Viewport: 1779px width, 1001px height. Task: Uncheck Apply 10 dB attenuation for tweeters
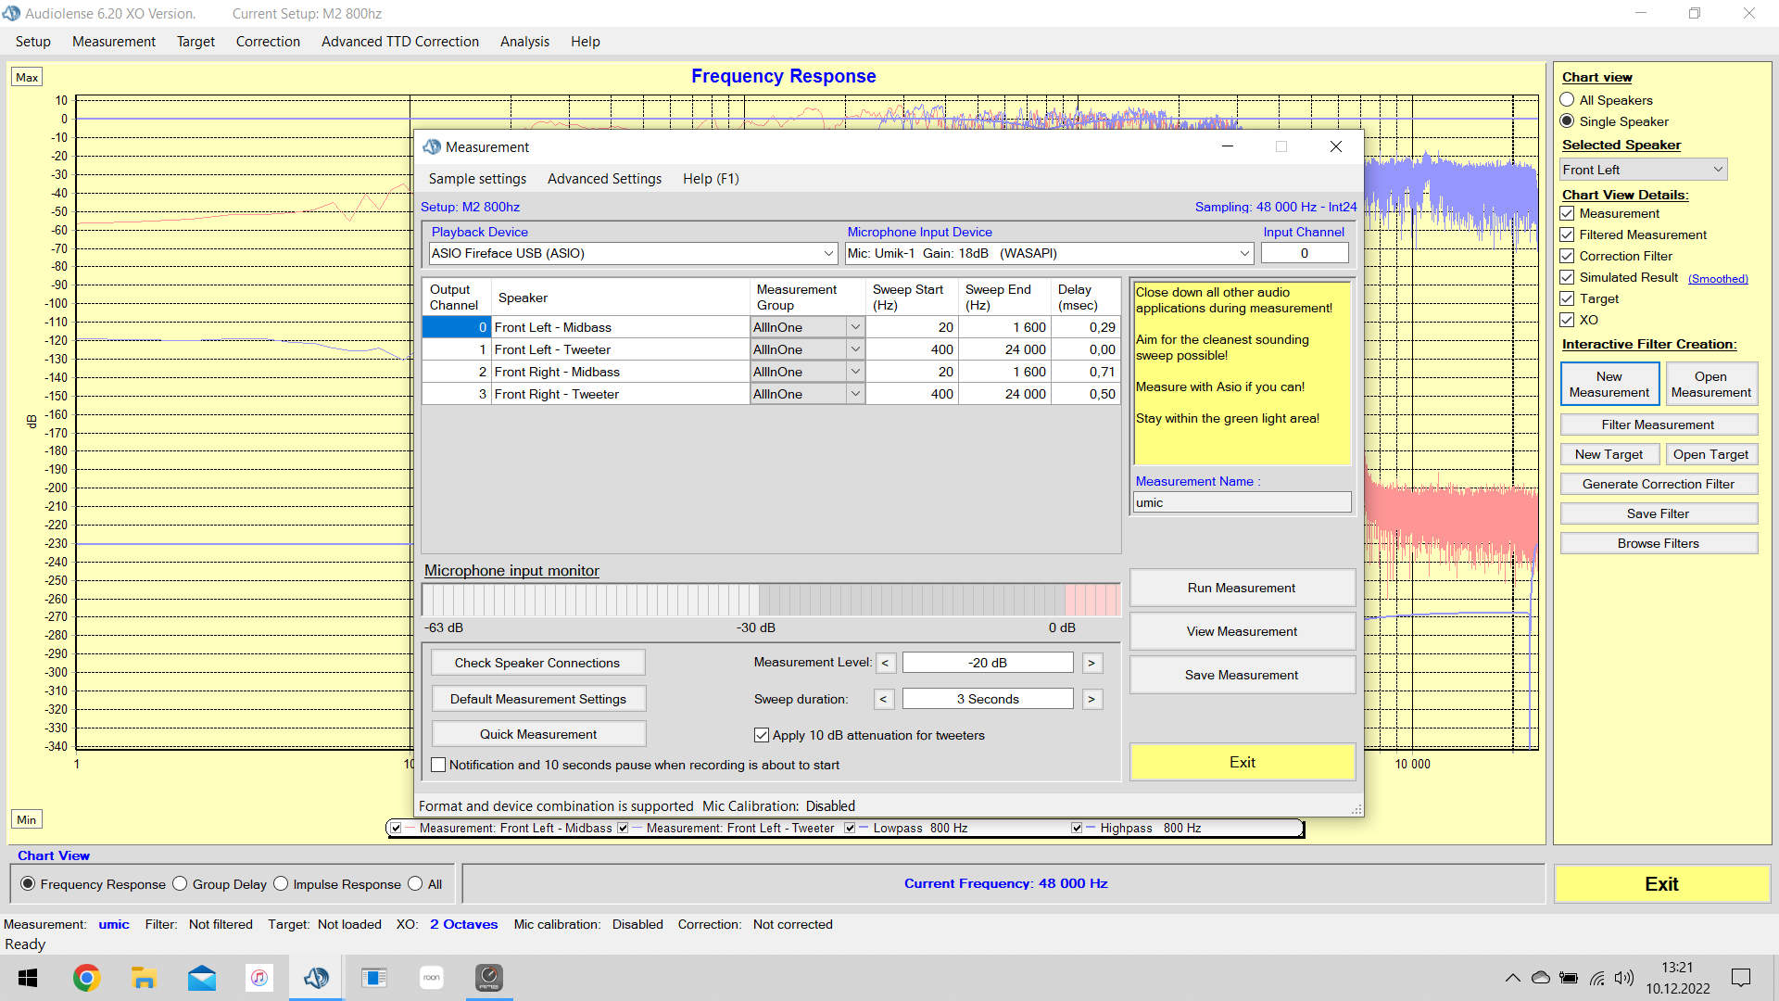click(x=762, y=735)
